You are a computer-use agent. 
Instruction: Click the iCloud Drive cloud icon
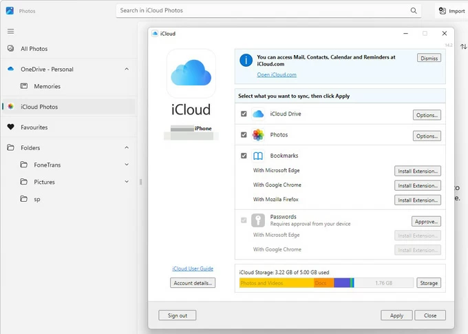[258, 114]
